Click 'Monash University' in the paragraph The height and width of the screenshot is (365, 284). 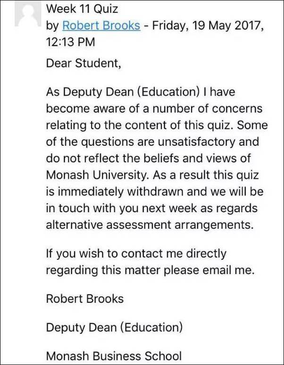(100, 174)
